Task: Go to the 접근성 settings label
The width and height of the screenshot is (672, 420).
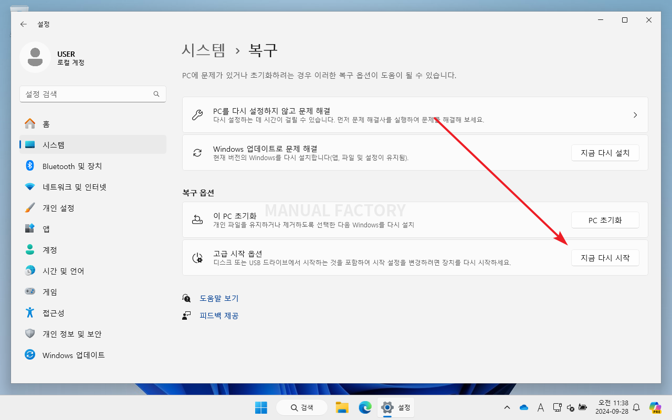Action: pos(54,313)
